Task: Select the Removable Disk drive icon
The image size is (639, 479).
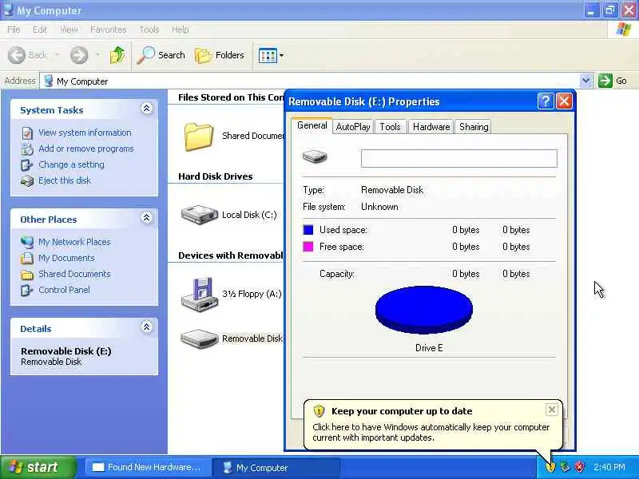Action: (199, 338)
